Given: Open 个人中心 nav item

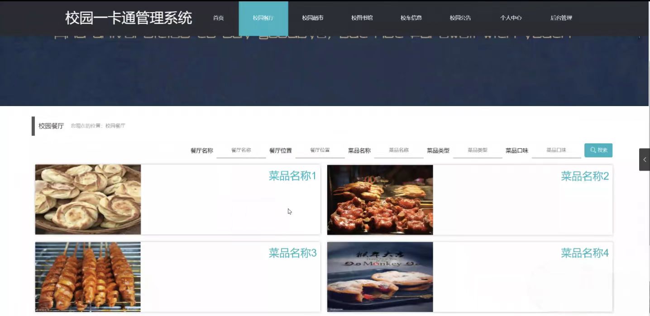Looking at the screenshot, I should 511,18.
